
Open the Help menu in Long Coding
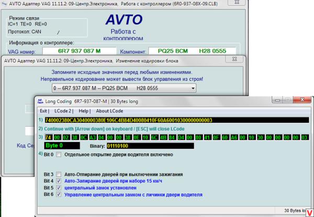tap(84, 111)
